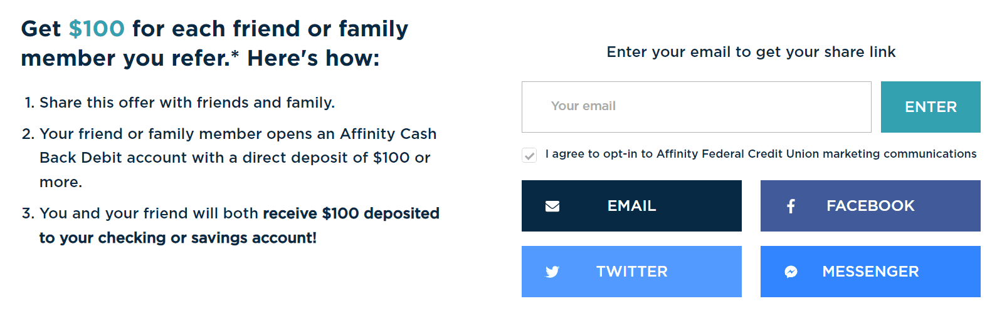Viewport: 1002px width, 316px height.
Task: Click the "Here's how:" headline text
Action: [314, 59]
